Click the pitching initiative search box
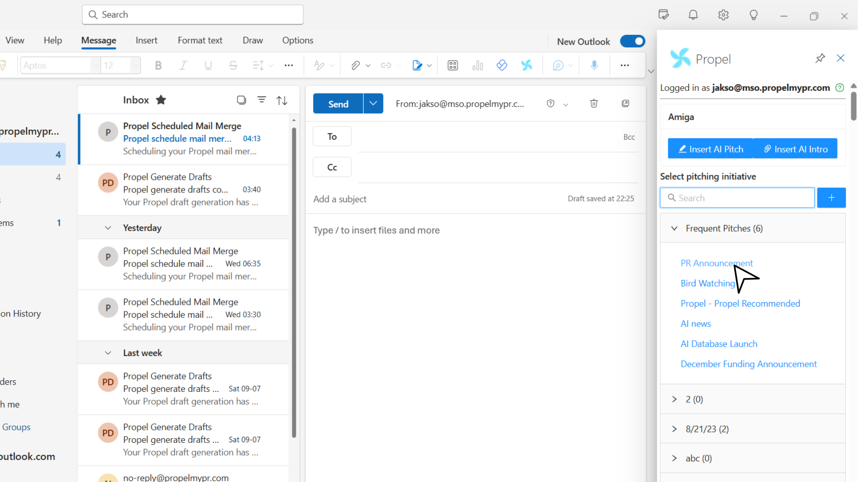 (x=737, y=198)
